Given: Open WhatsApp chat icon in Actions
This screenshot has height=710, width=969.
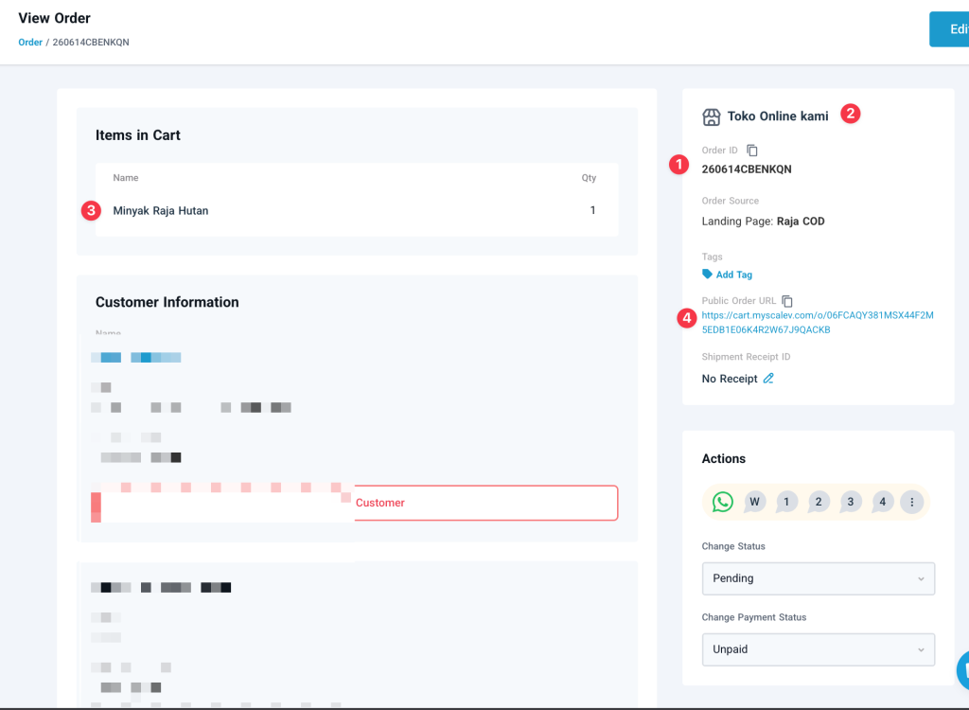Looking at the screenshot, I should coord(722,502).
